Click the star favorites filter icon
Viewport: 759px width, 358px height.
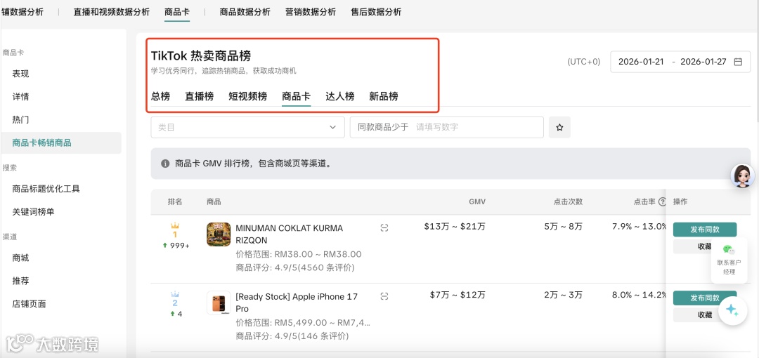click(x=559, y=127)
